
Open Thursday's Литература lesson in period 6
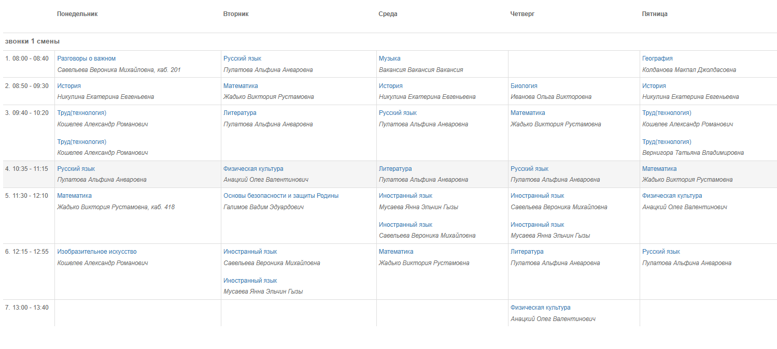527,252
